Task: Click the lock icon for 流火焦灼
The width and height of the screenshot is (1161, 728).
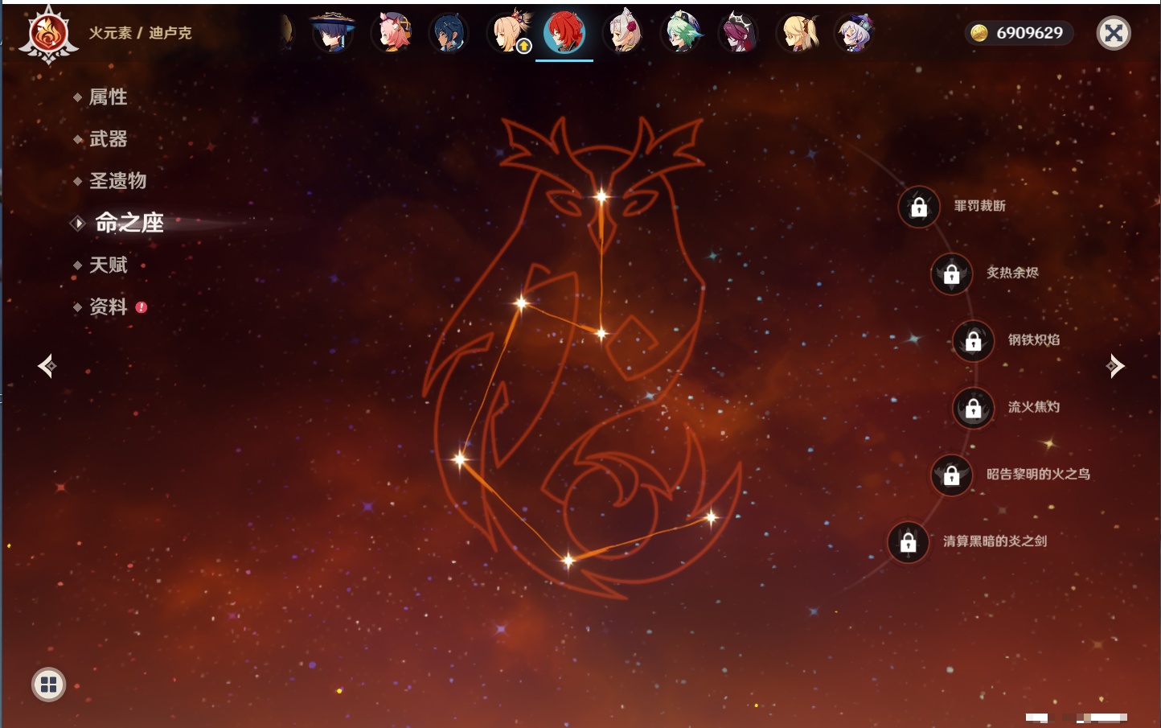Action: pyautogui.click(x=974, y=408)
